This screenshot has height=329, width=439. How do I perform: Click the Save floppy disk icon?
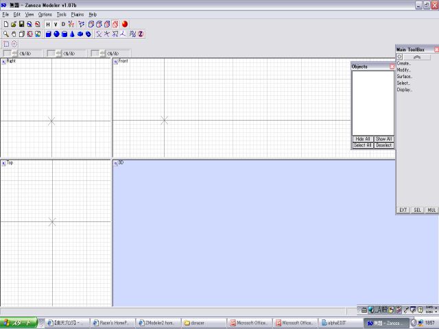pos(21,25)
